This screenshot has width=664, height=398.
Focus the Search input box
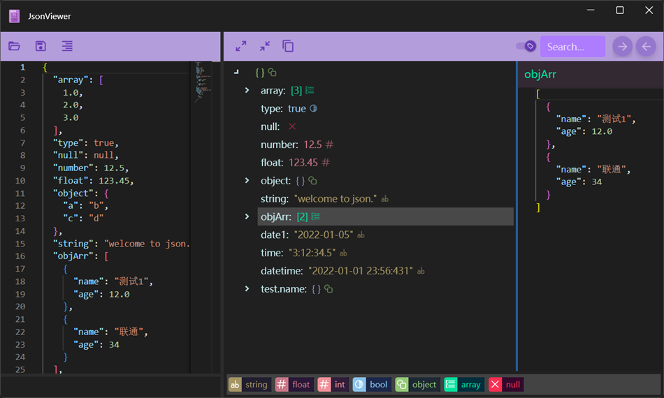click(x=572, y=47)
